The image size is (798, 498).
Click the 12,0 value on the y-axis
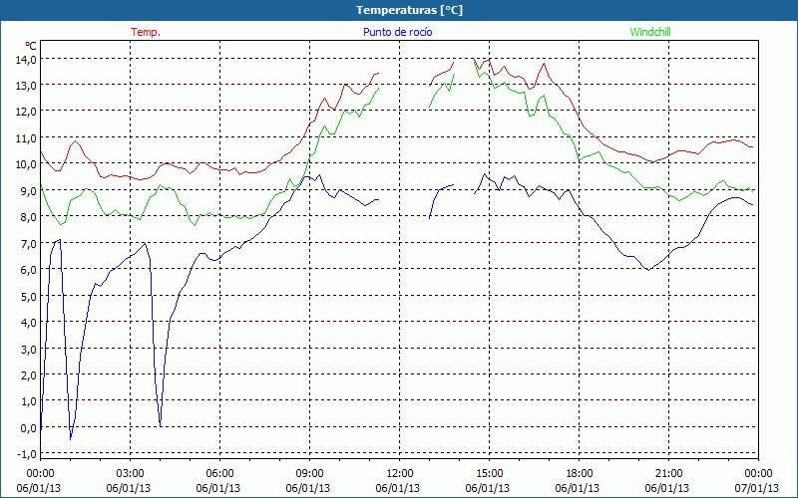(x=26, y=112)
